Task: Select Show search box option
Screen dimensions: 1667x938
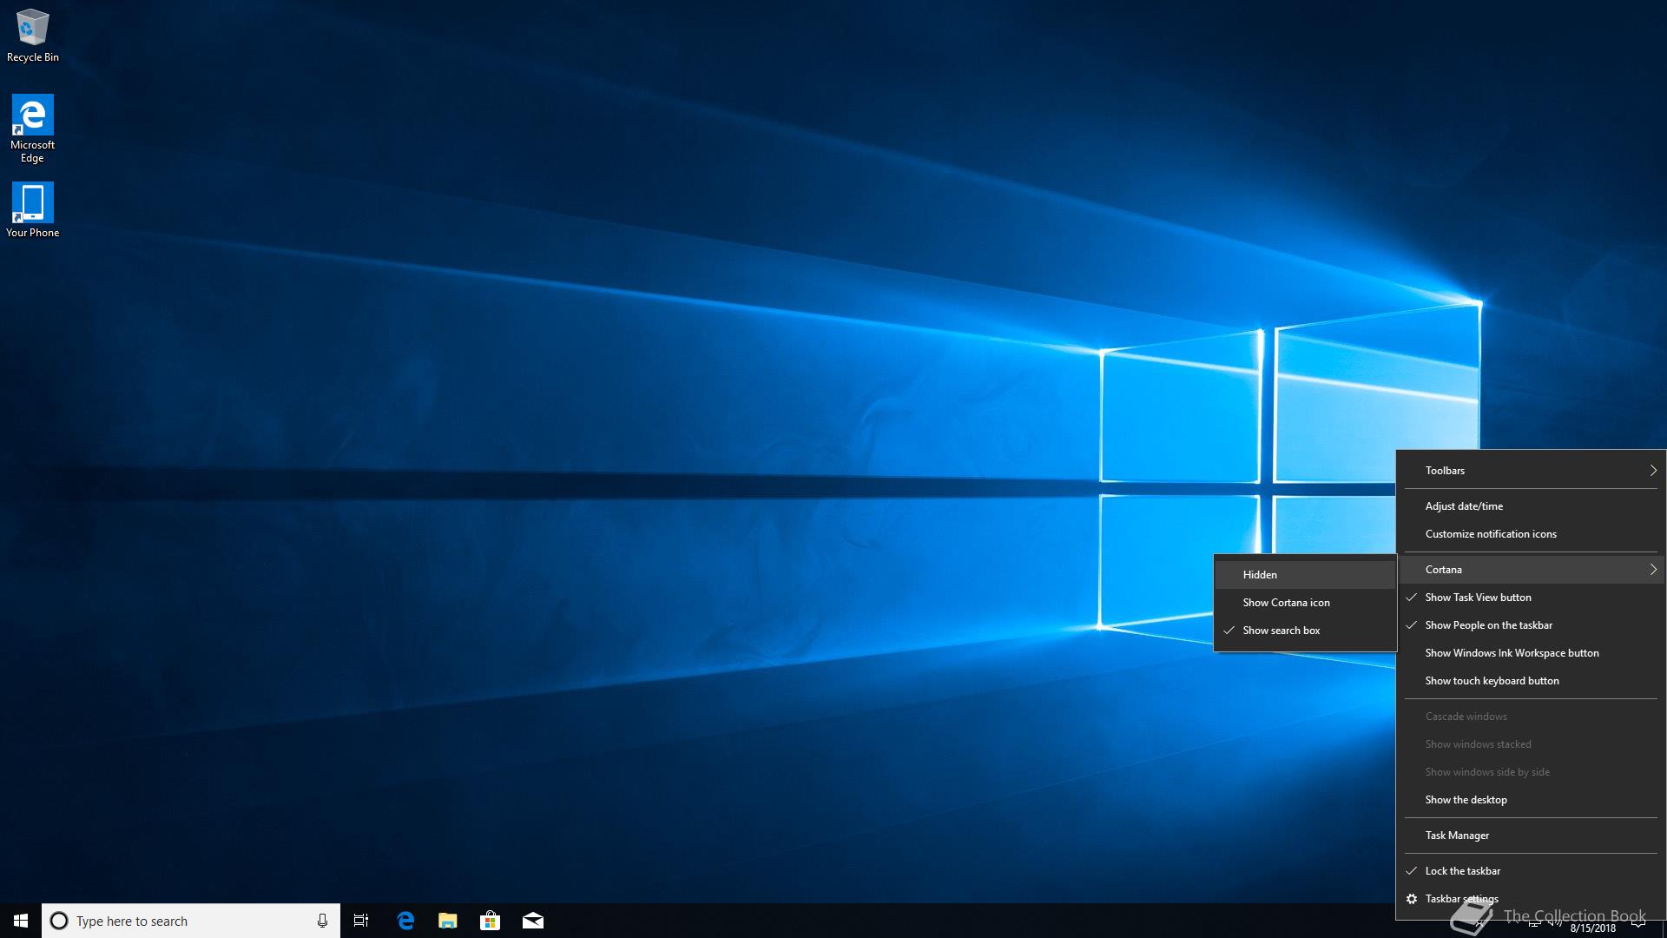Action: [1305, 631]
